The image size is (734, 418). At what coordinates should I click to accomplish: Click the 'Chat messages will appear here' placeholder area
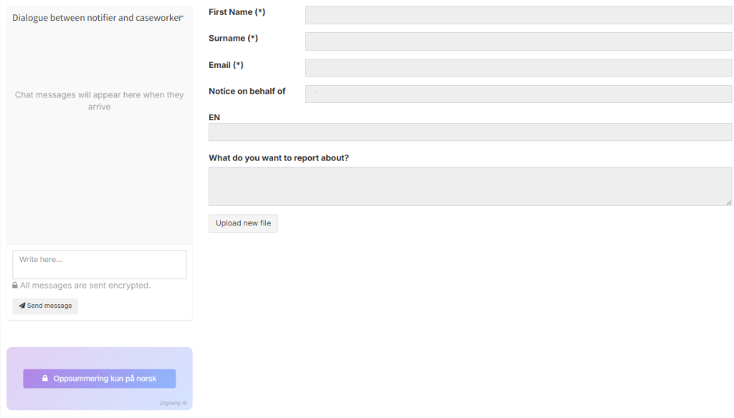tap(99, 101)
